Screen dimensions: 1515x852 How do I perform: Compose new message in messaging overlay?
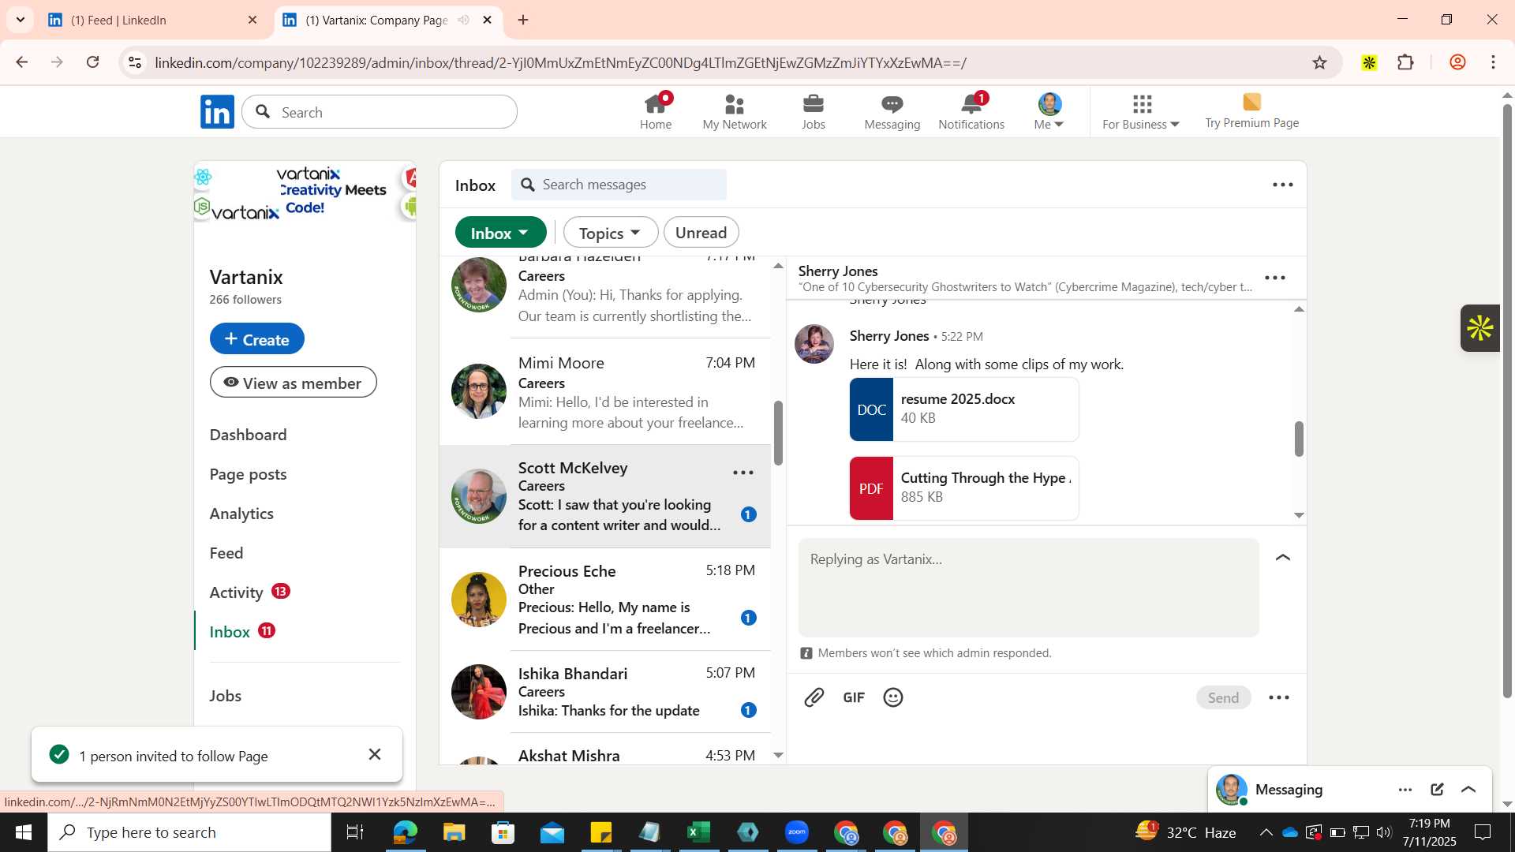coord(1437,790)
